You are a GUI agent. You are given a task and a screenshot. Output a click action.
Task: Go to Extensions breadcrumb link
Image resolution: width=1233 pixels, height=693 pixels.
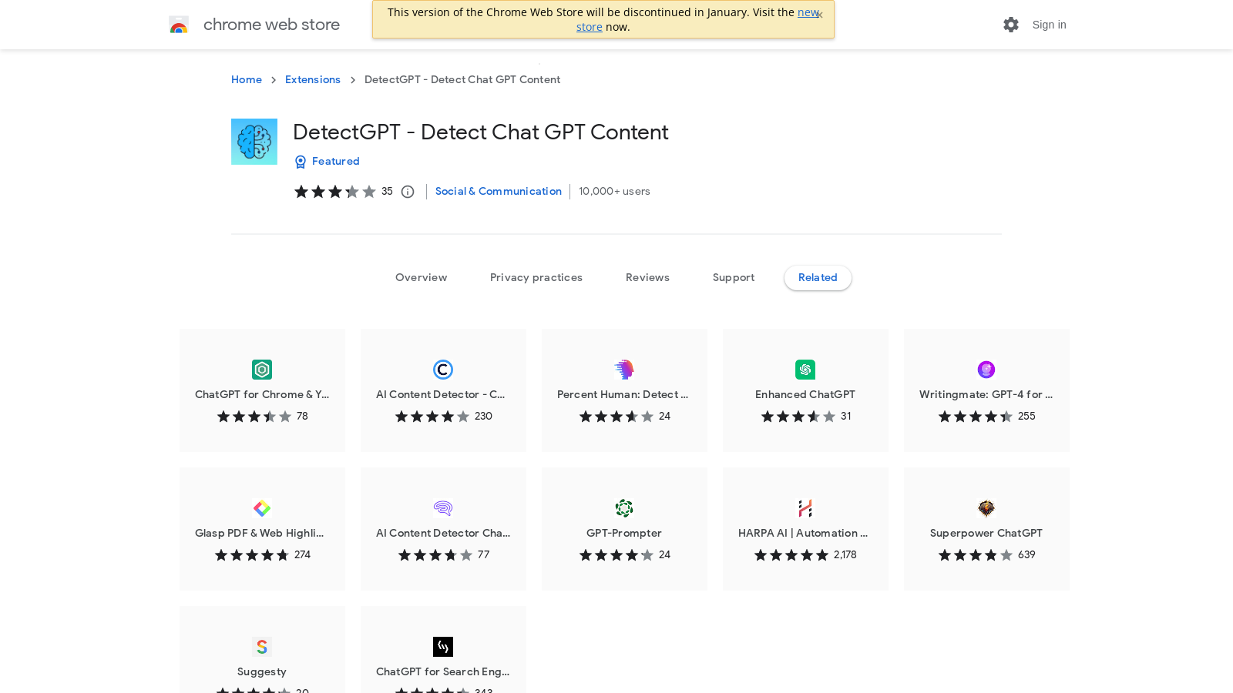[313, 80]
